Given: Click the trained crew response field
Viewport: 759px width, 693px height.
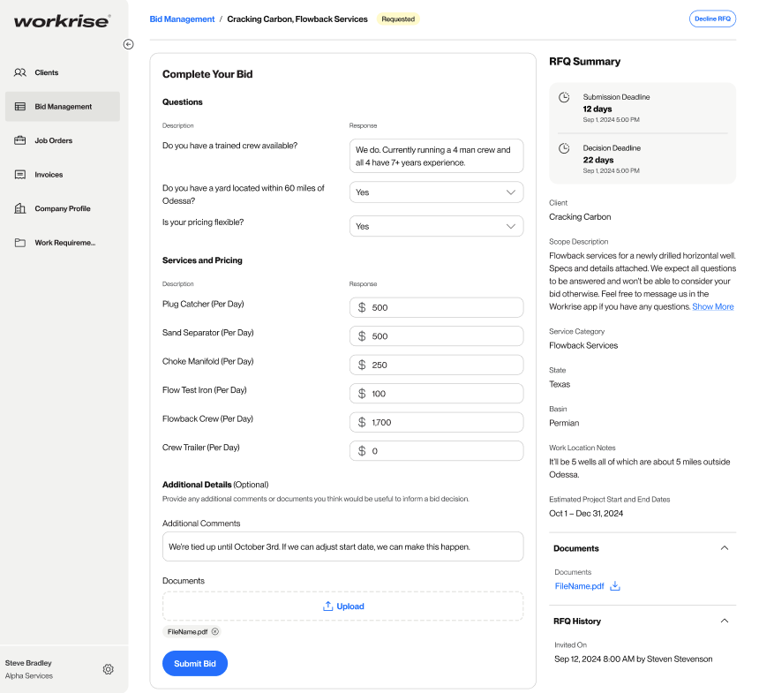Looking at the screenshot, I should [436, 156].
